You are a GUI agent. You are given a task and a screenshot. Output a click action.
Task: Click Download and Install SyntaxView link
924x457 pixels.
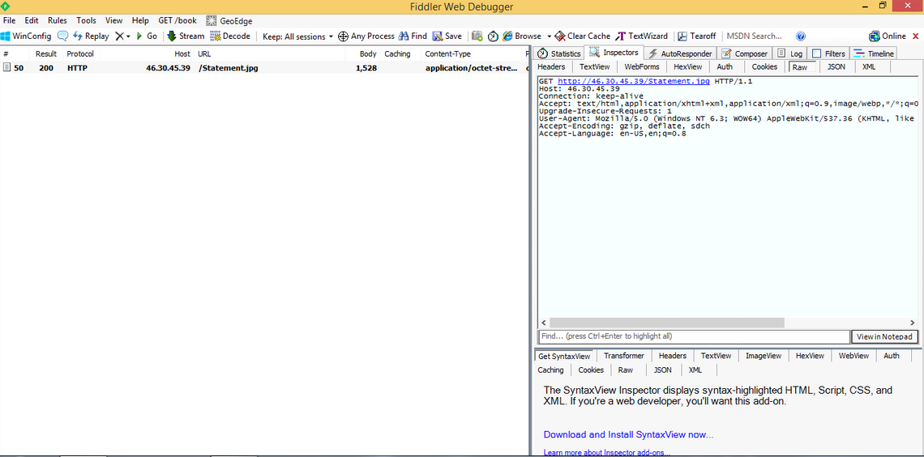pos(628,435)
